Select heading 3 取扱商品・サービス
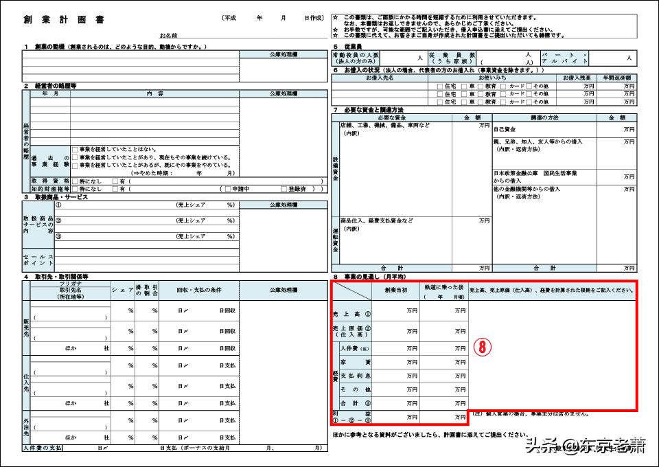Screen dimensions: 659x467 coord(56,196)
